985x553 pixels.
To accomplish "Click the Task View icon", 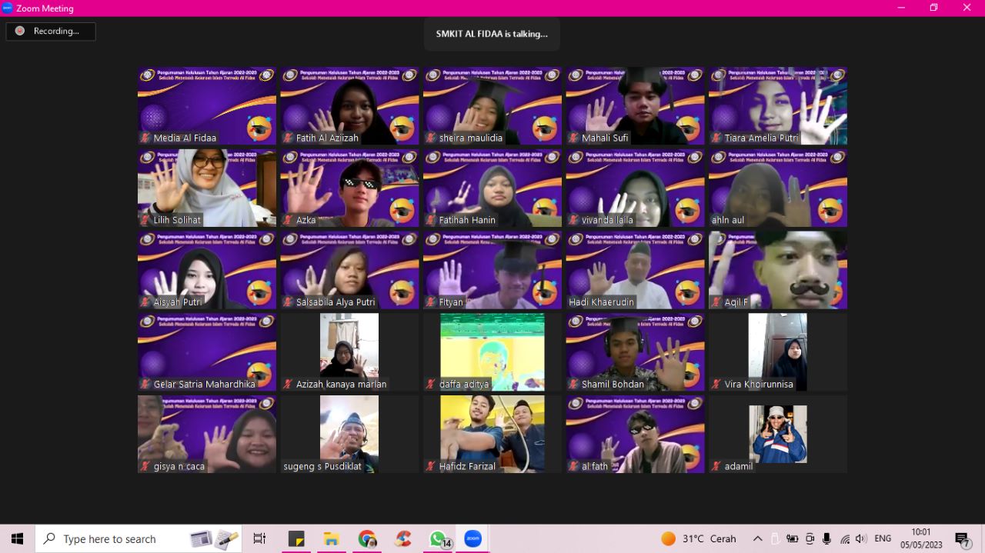I will point(259,538).
